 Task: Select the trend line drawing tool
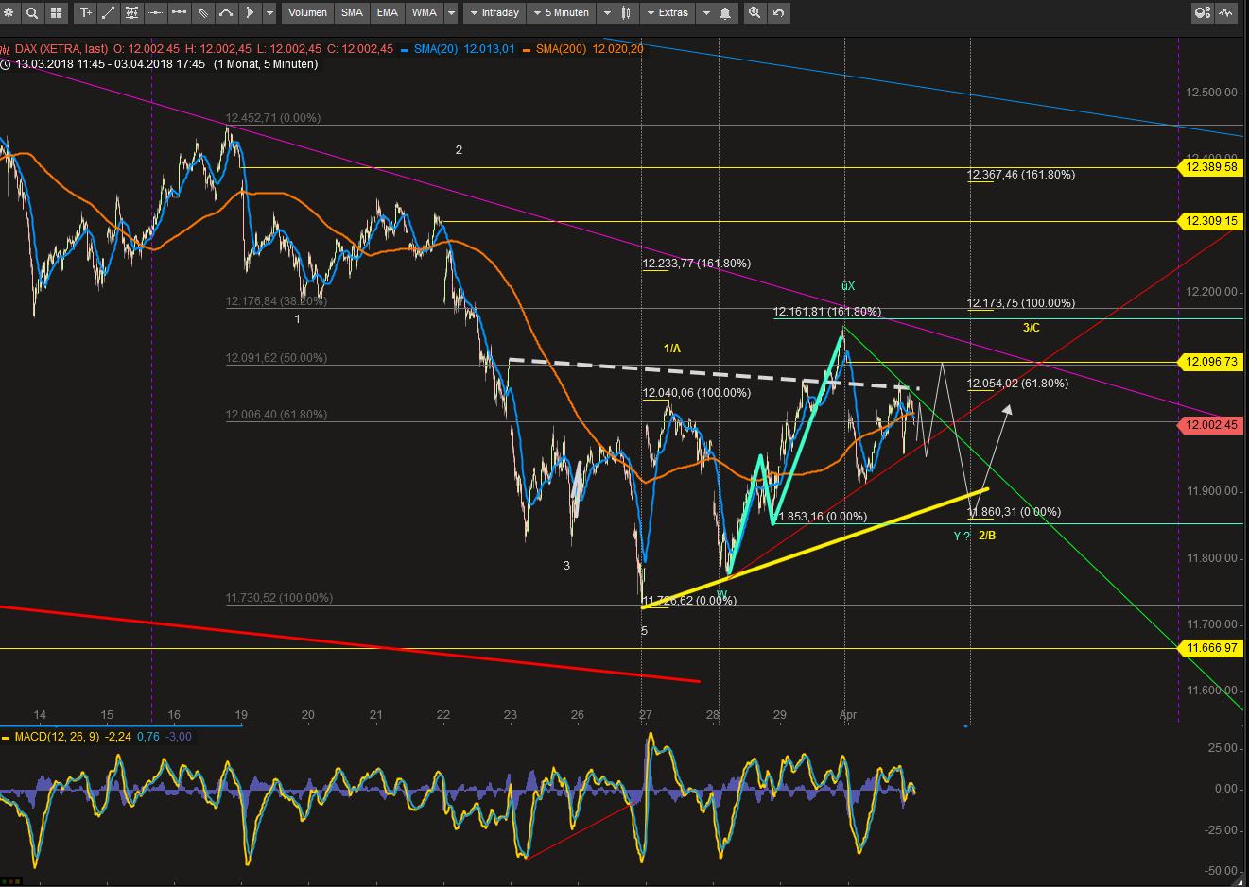point(109,13)
